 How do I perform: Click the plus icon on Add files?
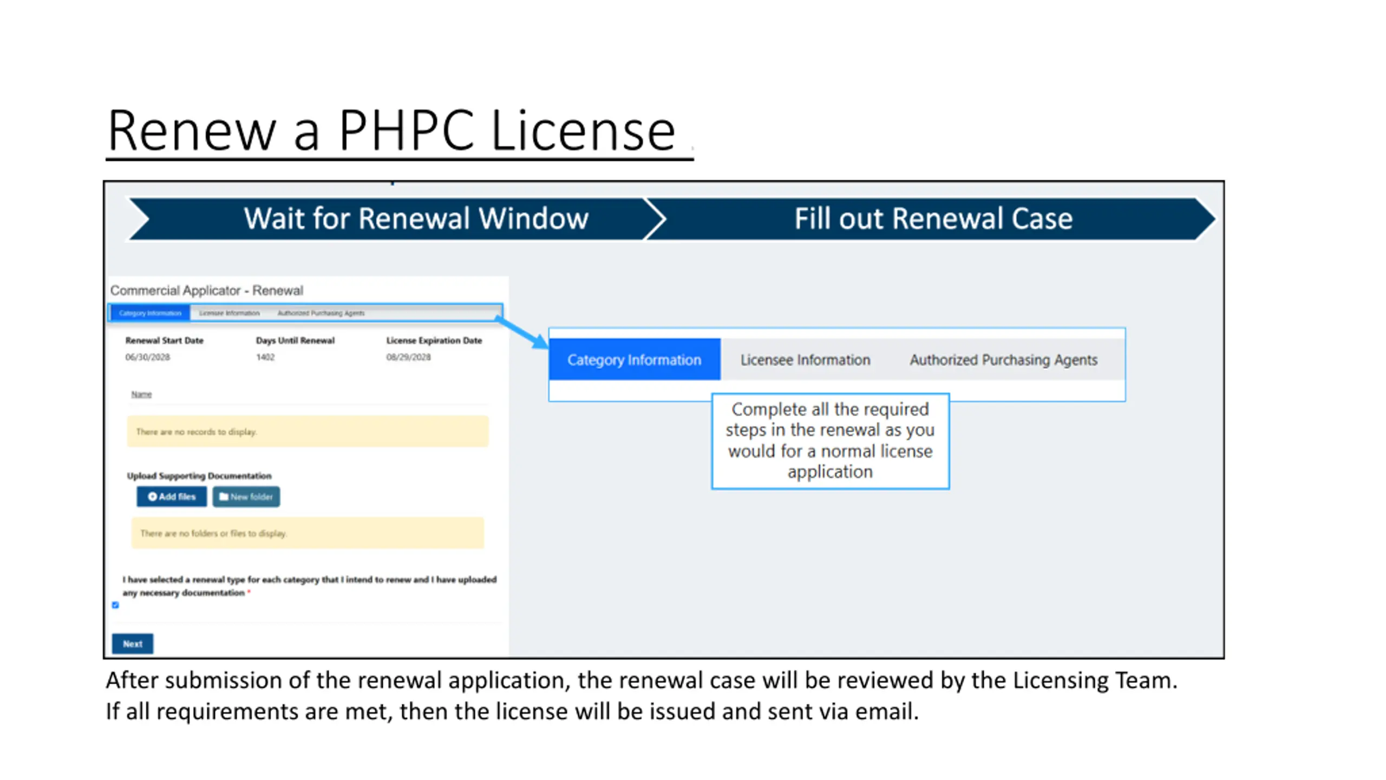pos(152,496)
